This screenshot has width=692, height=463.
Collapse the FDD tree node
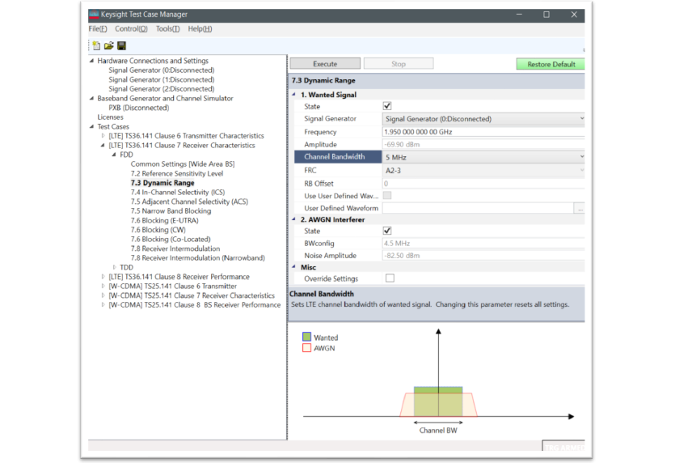click(114, 155)
